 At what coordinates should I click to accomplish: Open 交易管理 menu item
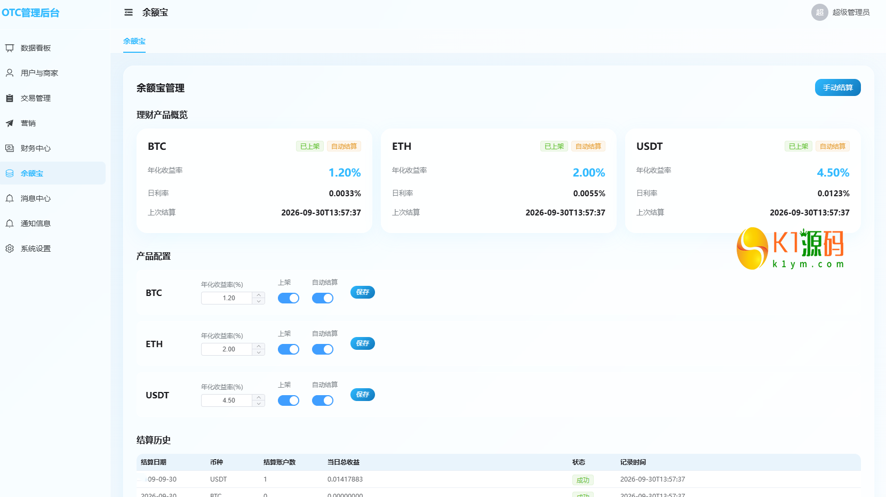pyautogui.click(x=53, y=98)
